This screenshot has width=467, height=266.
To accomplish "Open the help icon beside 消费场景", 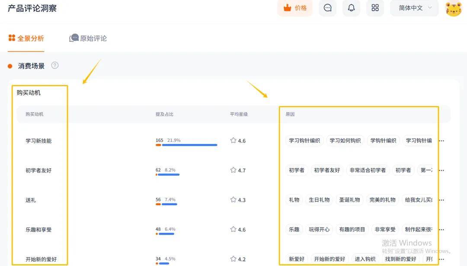I will pyautogui.click(x=55, y=65).
